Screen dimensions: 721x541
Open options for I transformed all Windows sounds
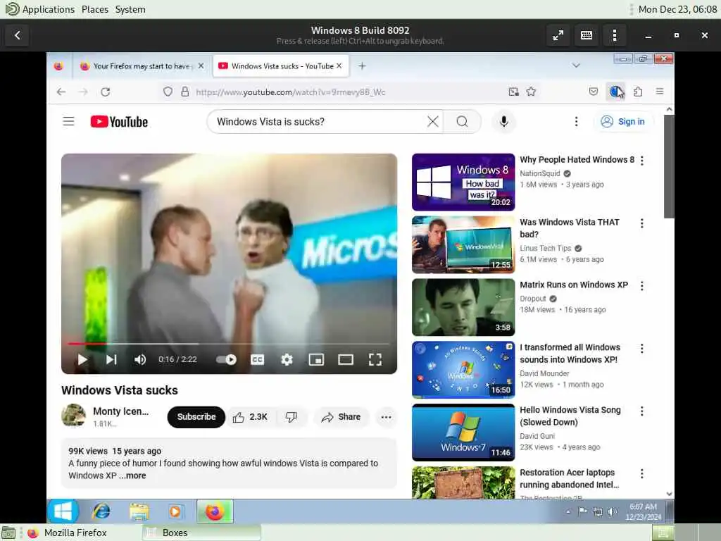[x=642, y=348]
